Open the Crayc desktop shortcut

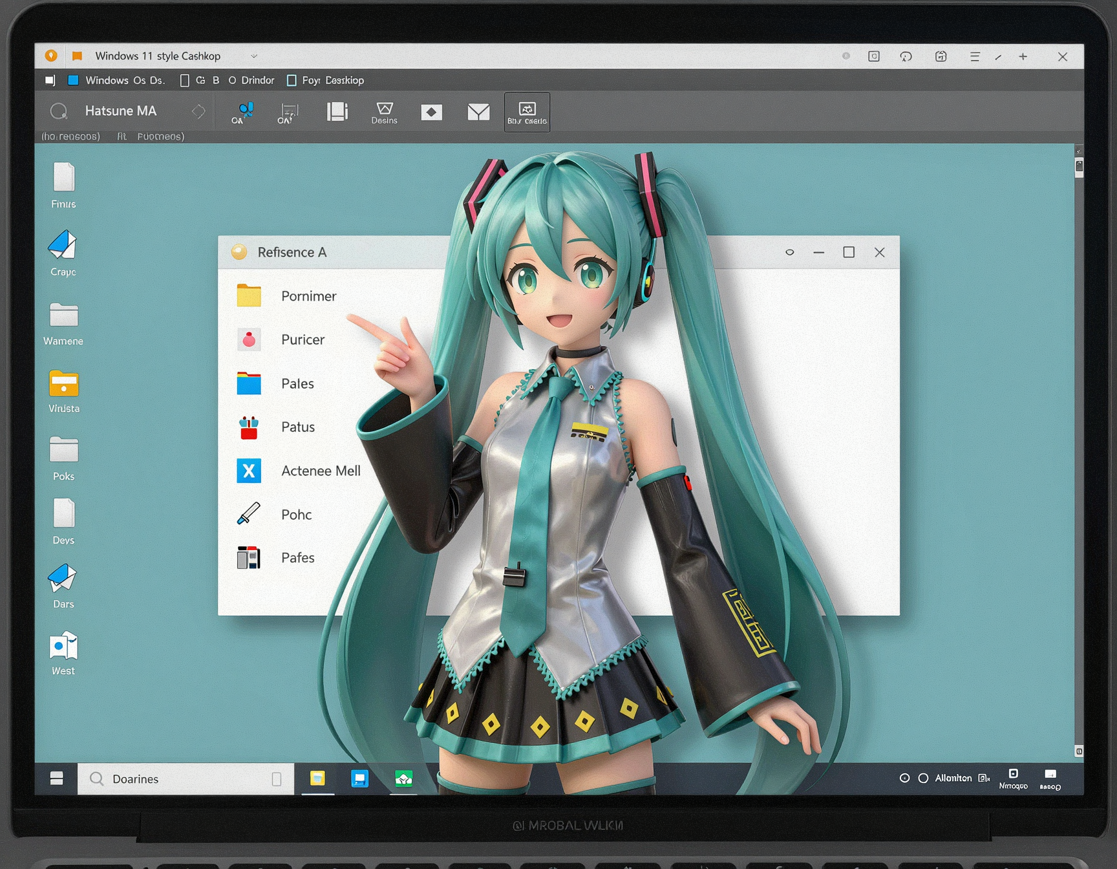pyautogui.click(x=63, y=253)
